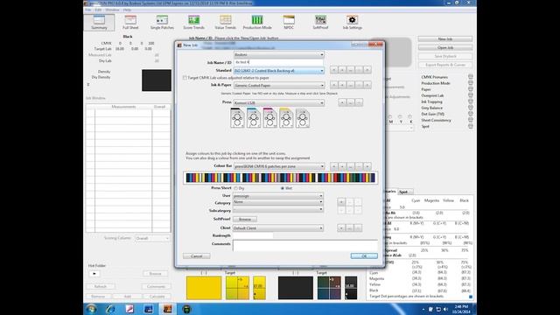The height and width of the screenshot is (315, 560).
Task: Click the large yellow colour swatch
Action: pyautogui.click(x=204, y=288)
